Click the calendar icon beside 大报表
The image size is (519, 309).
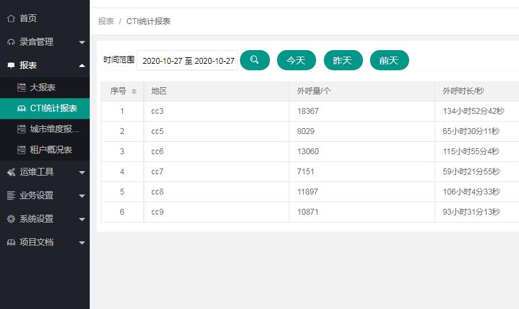click(21, 87)
